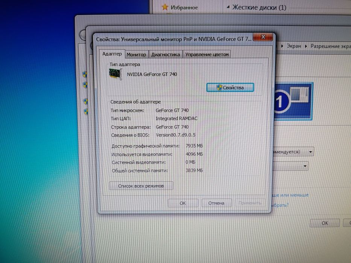351x263 pixels.
Task: Expand the orientation dropdown below resolution
Action: [305, 166]
